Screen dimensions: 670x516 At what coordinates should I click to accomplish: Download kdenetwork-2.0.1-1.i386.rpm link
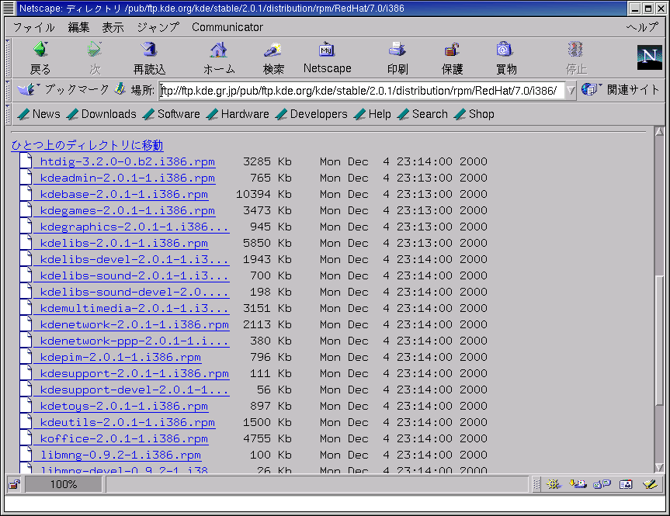(134, 324)
